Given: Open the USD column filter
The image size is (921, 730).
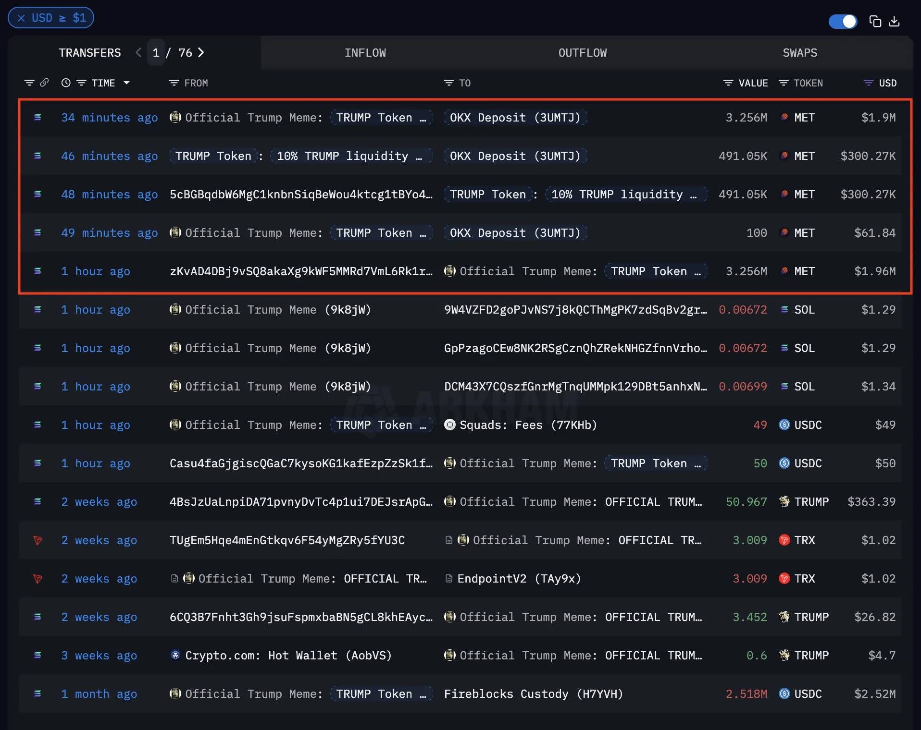Looking at the screenshot, I should coord(869,83).
